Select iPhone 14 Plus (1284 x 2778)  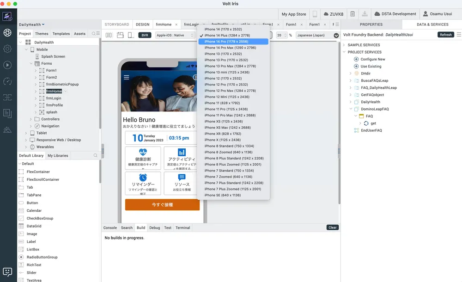233,36
